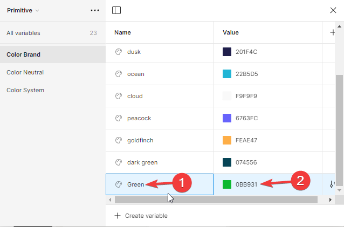
Task: Open edit variable settings icon for Green row
Action: [332, 184]
